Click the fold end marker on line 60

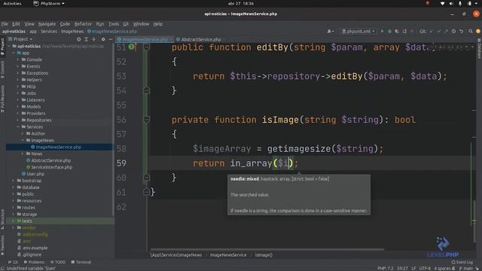pyautogui.click(x=147, y=178)
